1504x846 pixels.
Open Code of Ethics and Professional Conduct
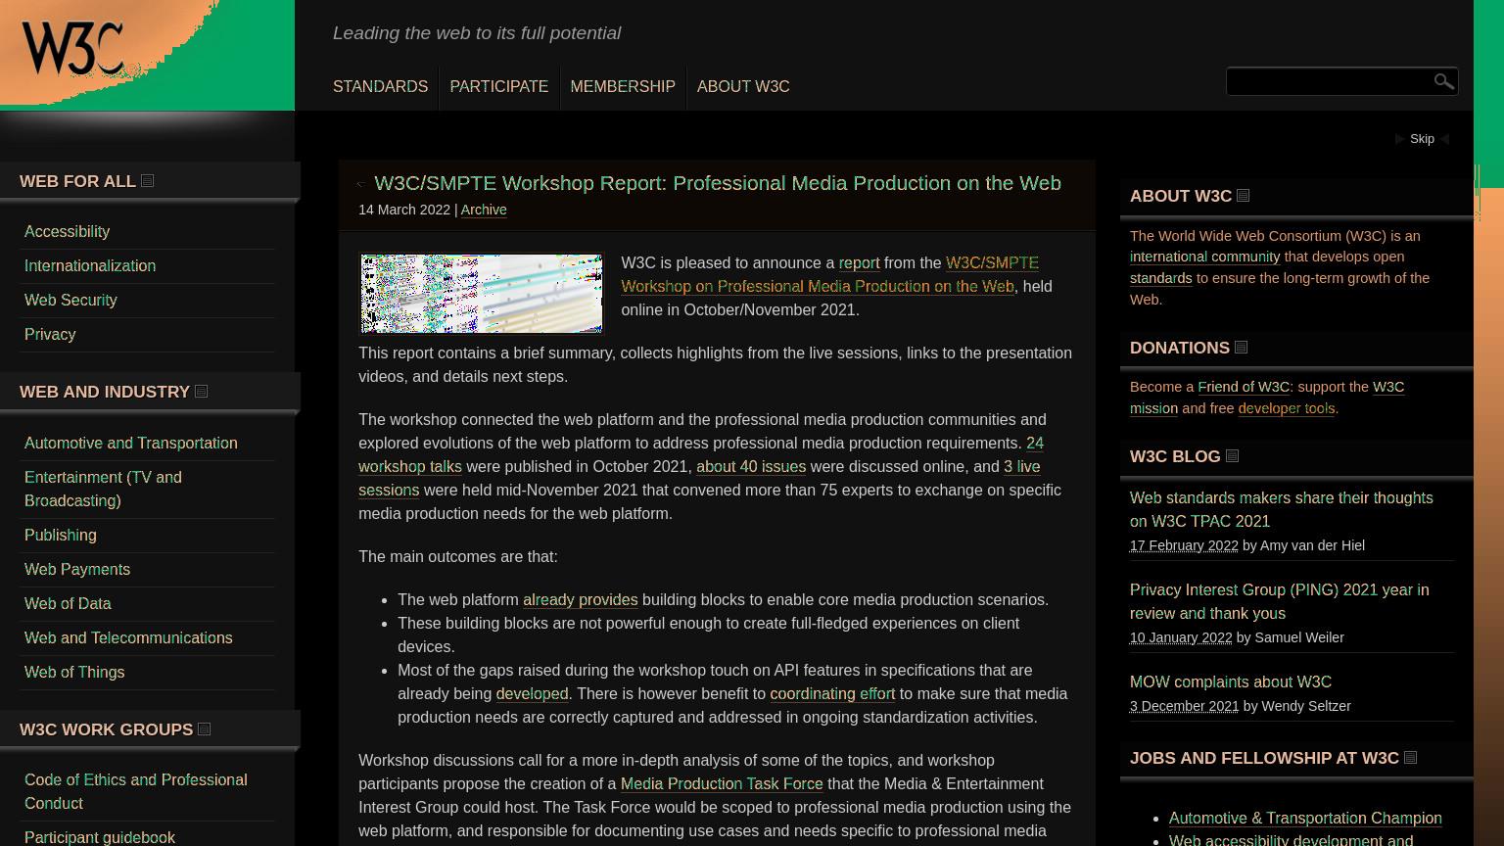tap(136, 791)
